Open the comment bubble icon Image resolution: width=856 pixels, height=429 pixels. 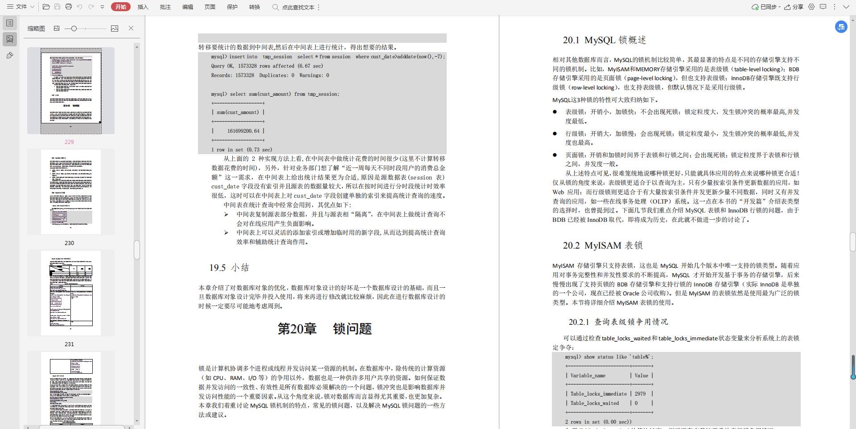coord(823,7)
